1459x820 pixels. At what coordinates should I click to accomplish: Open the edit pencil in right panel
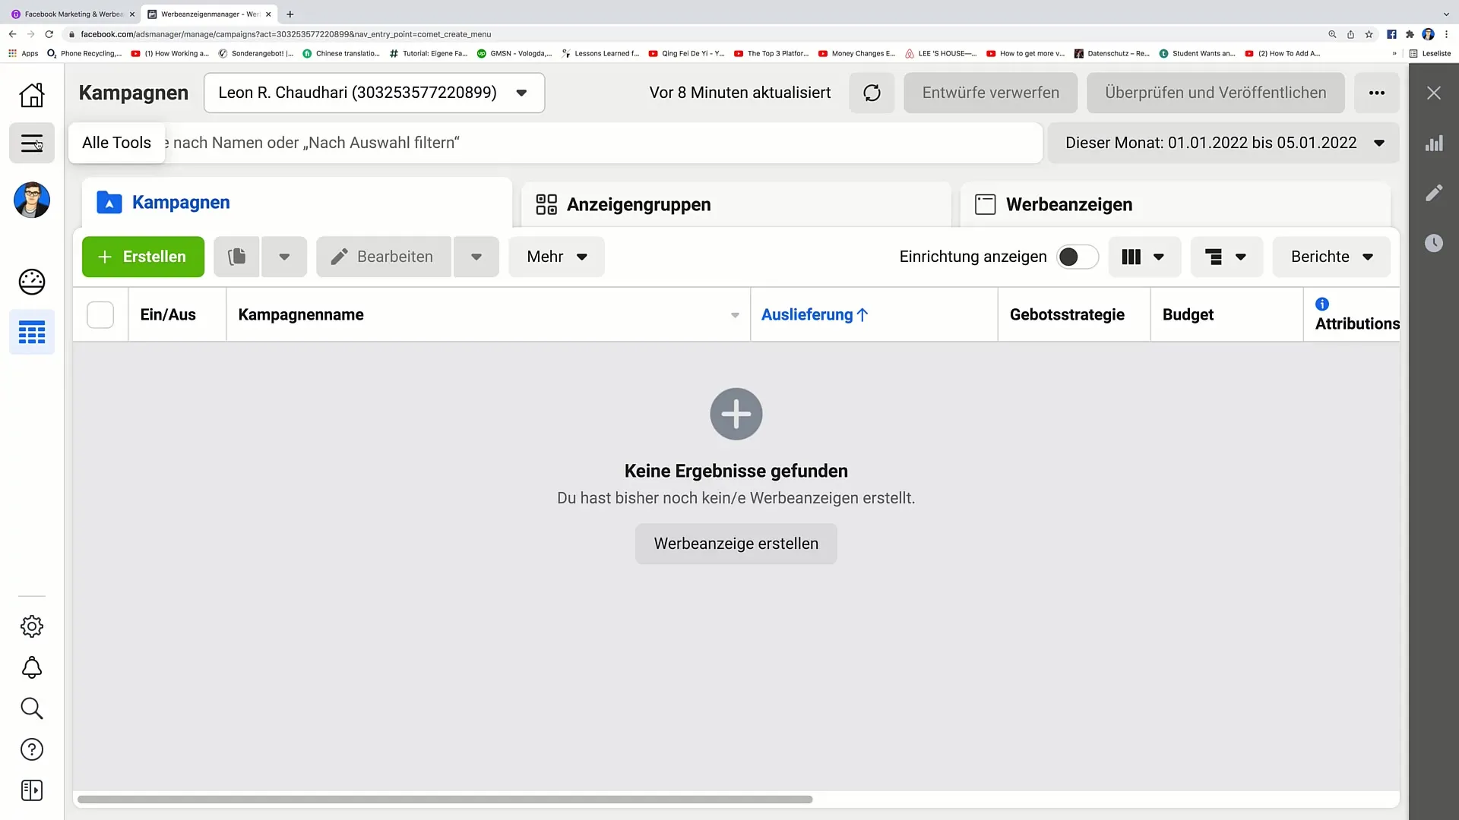pyautogui.click(x=1433, y=193)
